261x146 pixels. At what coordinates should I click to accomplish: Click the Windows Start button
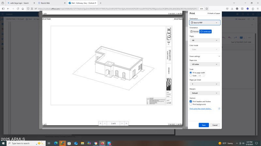(x=3, y=143)
